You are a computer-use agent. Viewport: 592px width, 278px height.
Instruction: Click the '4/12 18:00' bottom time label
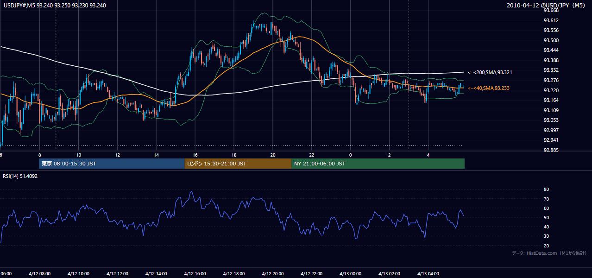(x=234, y=274)
